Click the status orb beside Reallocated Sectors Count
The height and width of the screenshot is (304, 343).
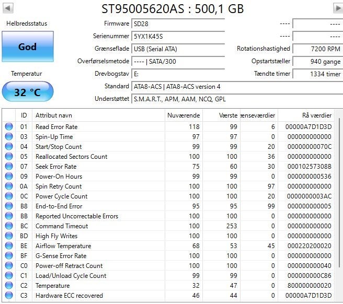pyautogui.click(x=9, y=156)
